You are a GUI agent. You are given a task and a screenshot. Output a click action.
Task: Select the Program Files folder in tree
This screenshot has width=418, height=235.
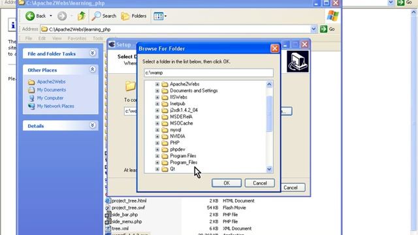[183, 156]
